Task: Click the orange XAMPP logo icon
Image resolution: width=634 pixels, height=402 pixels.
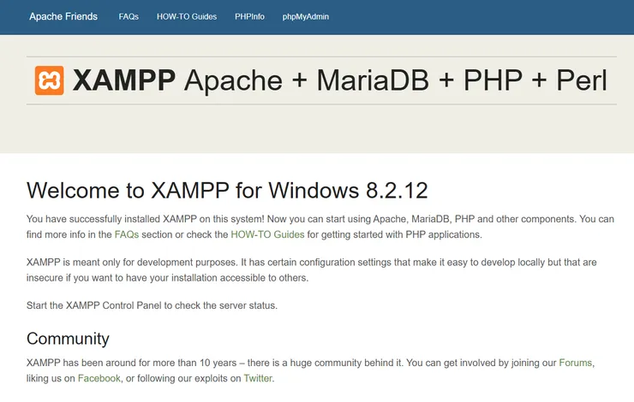Action: [49, 80]
